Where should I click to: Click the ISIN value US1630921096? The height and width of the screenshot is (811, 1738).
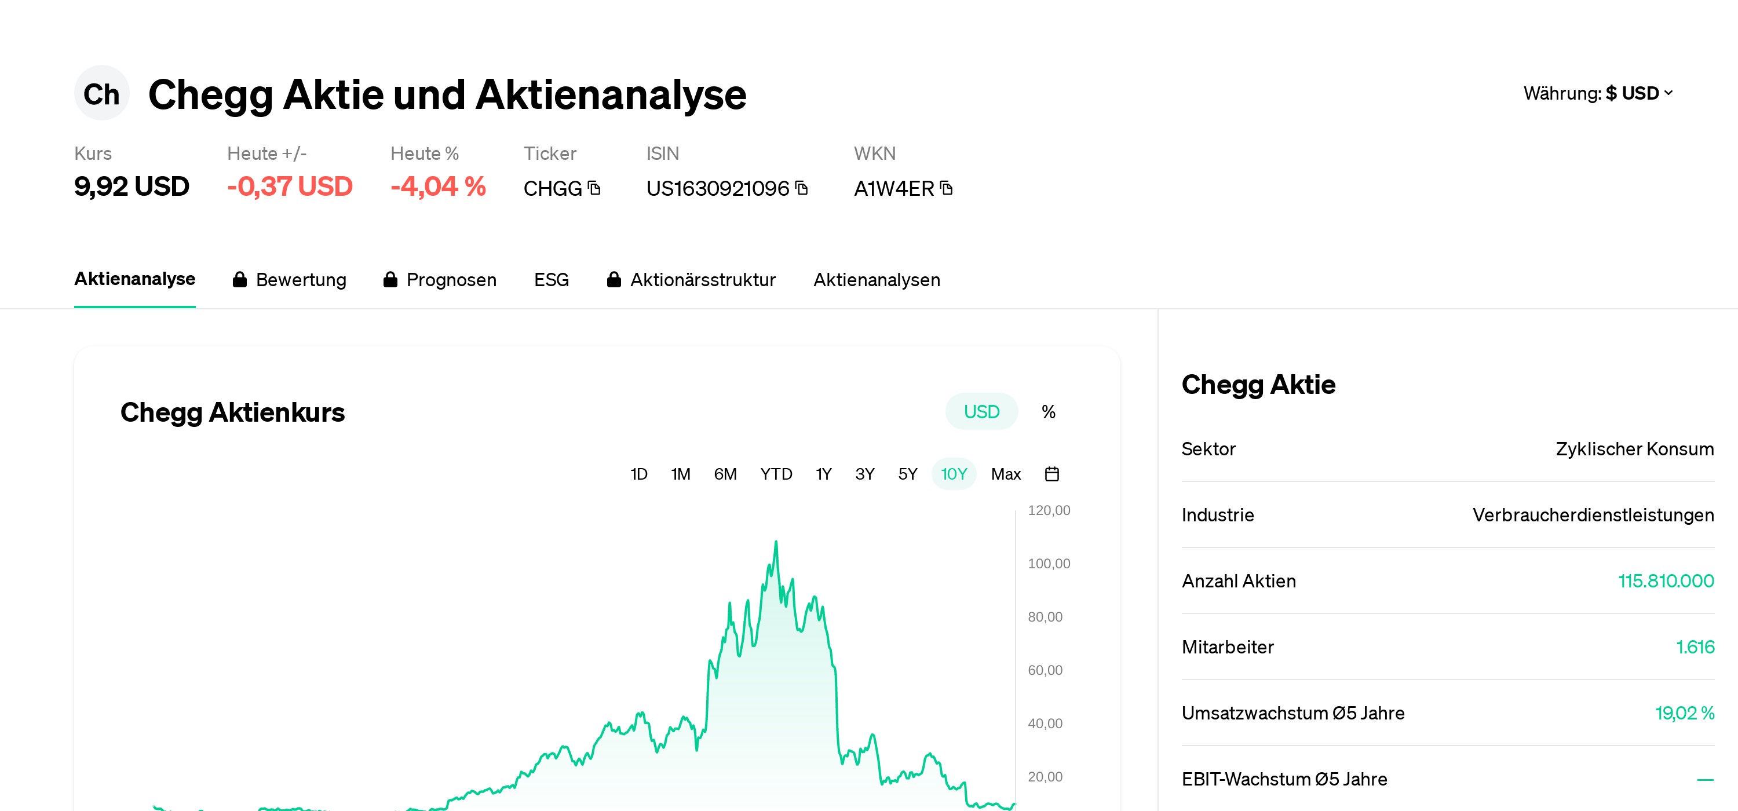(x=717, y=188)
